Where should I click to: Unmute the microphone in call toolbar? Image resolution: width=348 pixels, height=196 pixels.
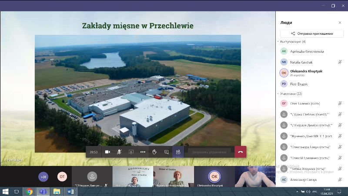tap(119, 152)
